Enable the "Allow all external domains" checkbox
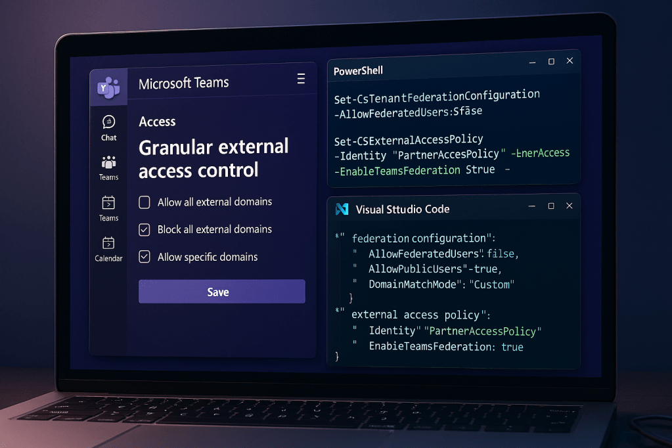Screen dimensions: 672x448 click(144, 202)
